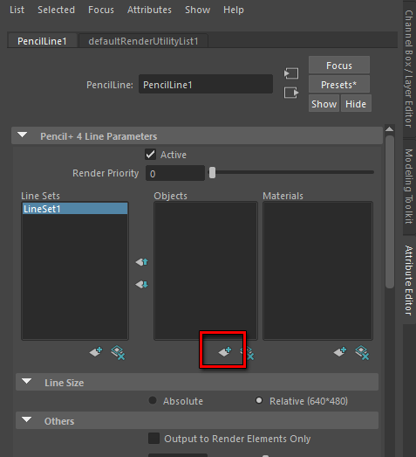
Task: Collapse the Line Size section
Action: click(27, 381)
